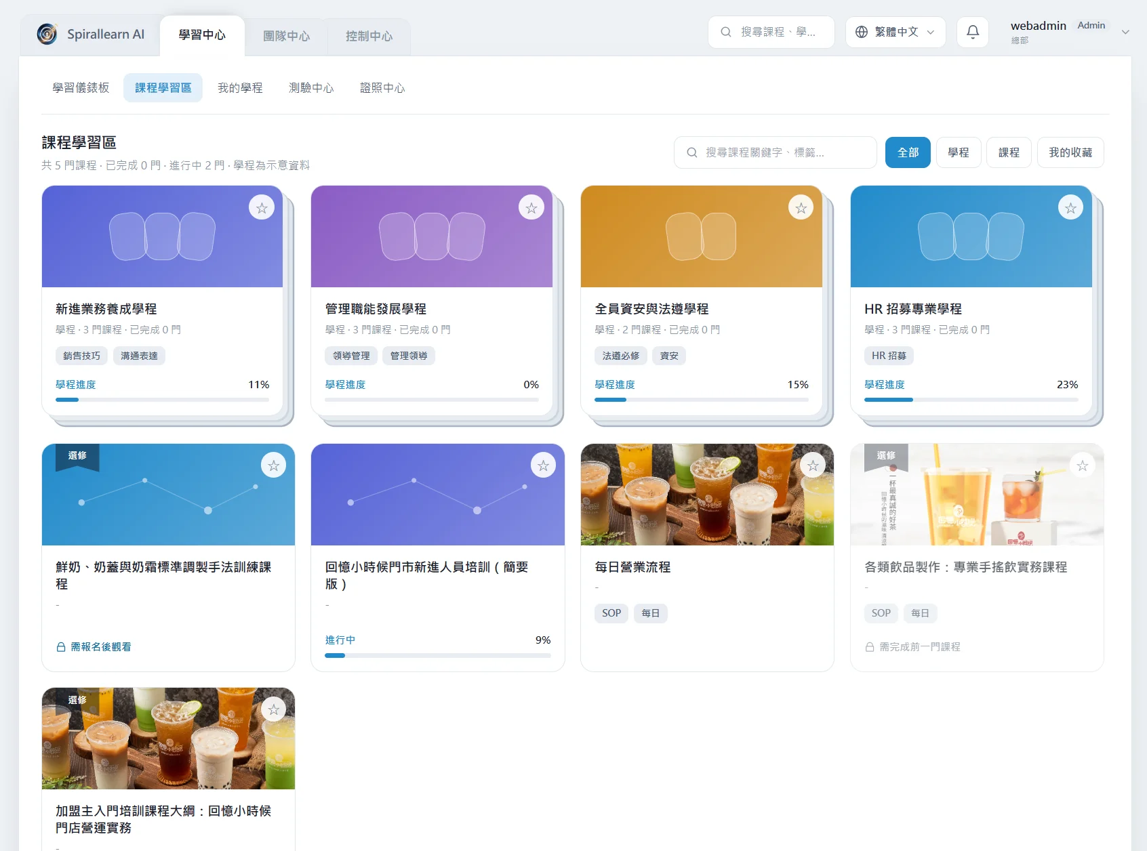Open the 繁體中文 language dropdown
Screen dimensions: 1147x851
point(896,32)
